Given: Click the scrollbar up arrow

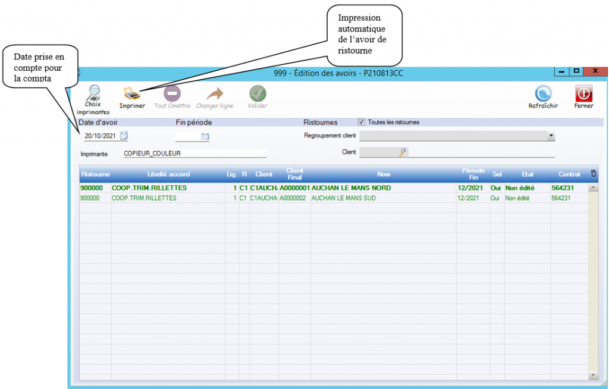Looking at the screenshot, I should coord(593,188).
